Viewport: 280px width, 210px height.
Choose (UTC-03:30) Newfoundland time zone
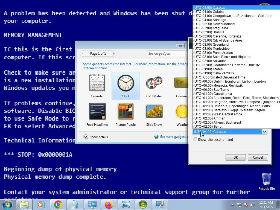pos(237,24)
